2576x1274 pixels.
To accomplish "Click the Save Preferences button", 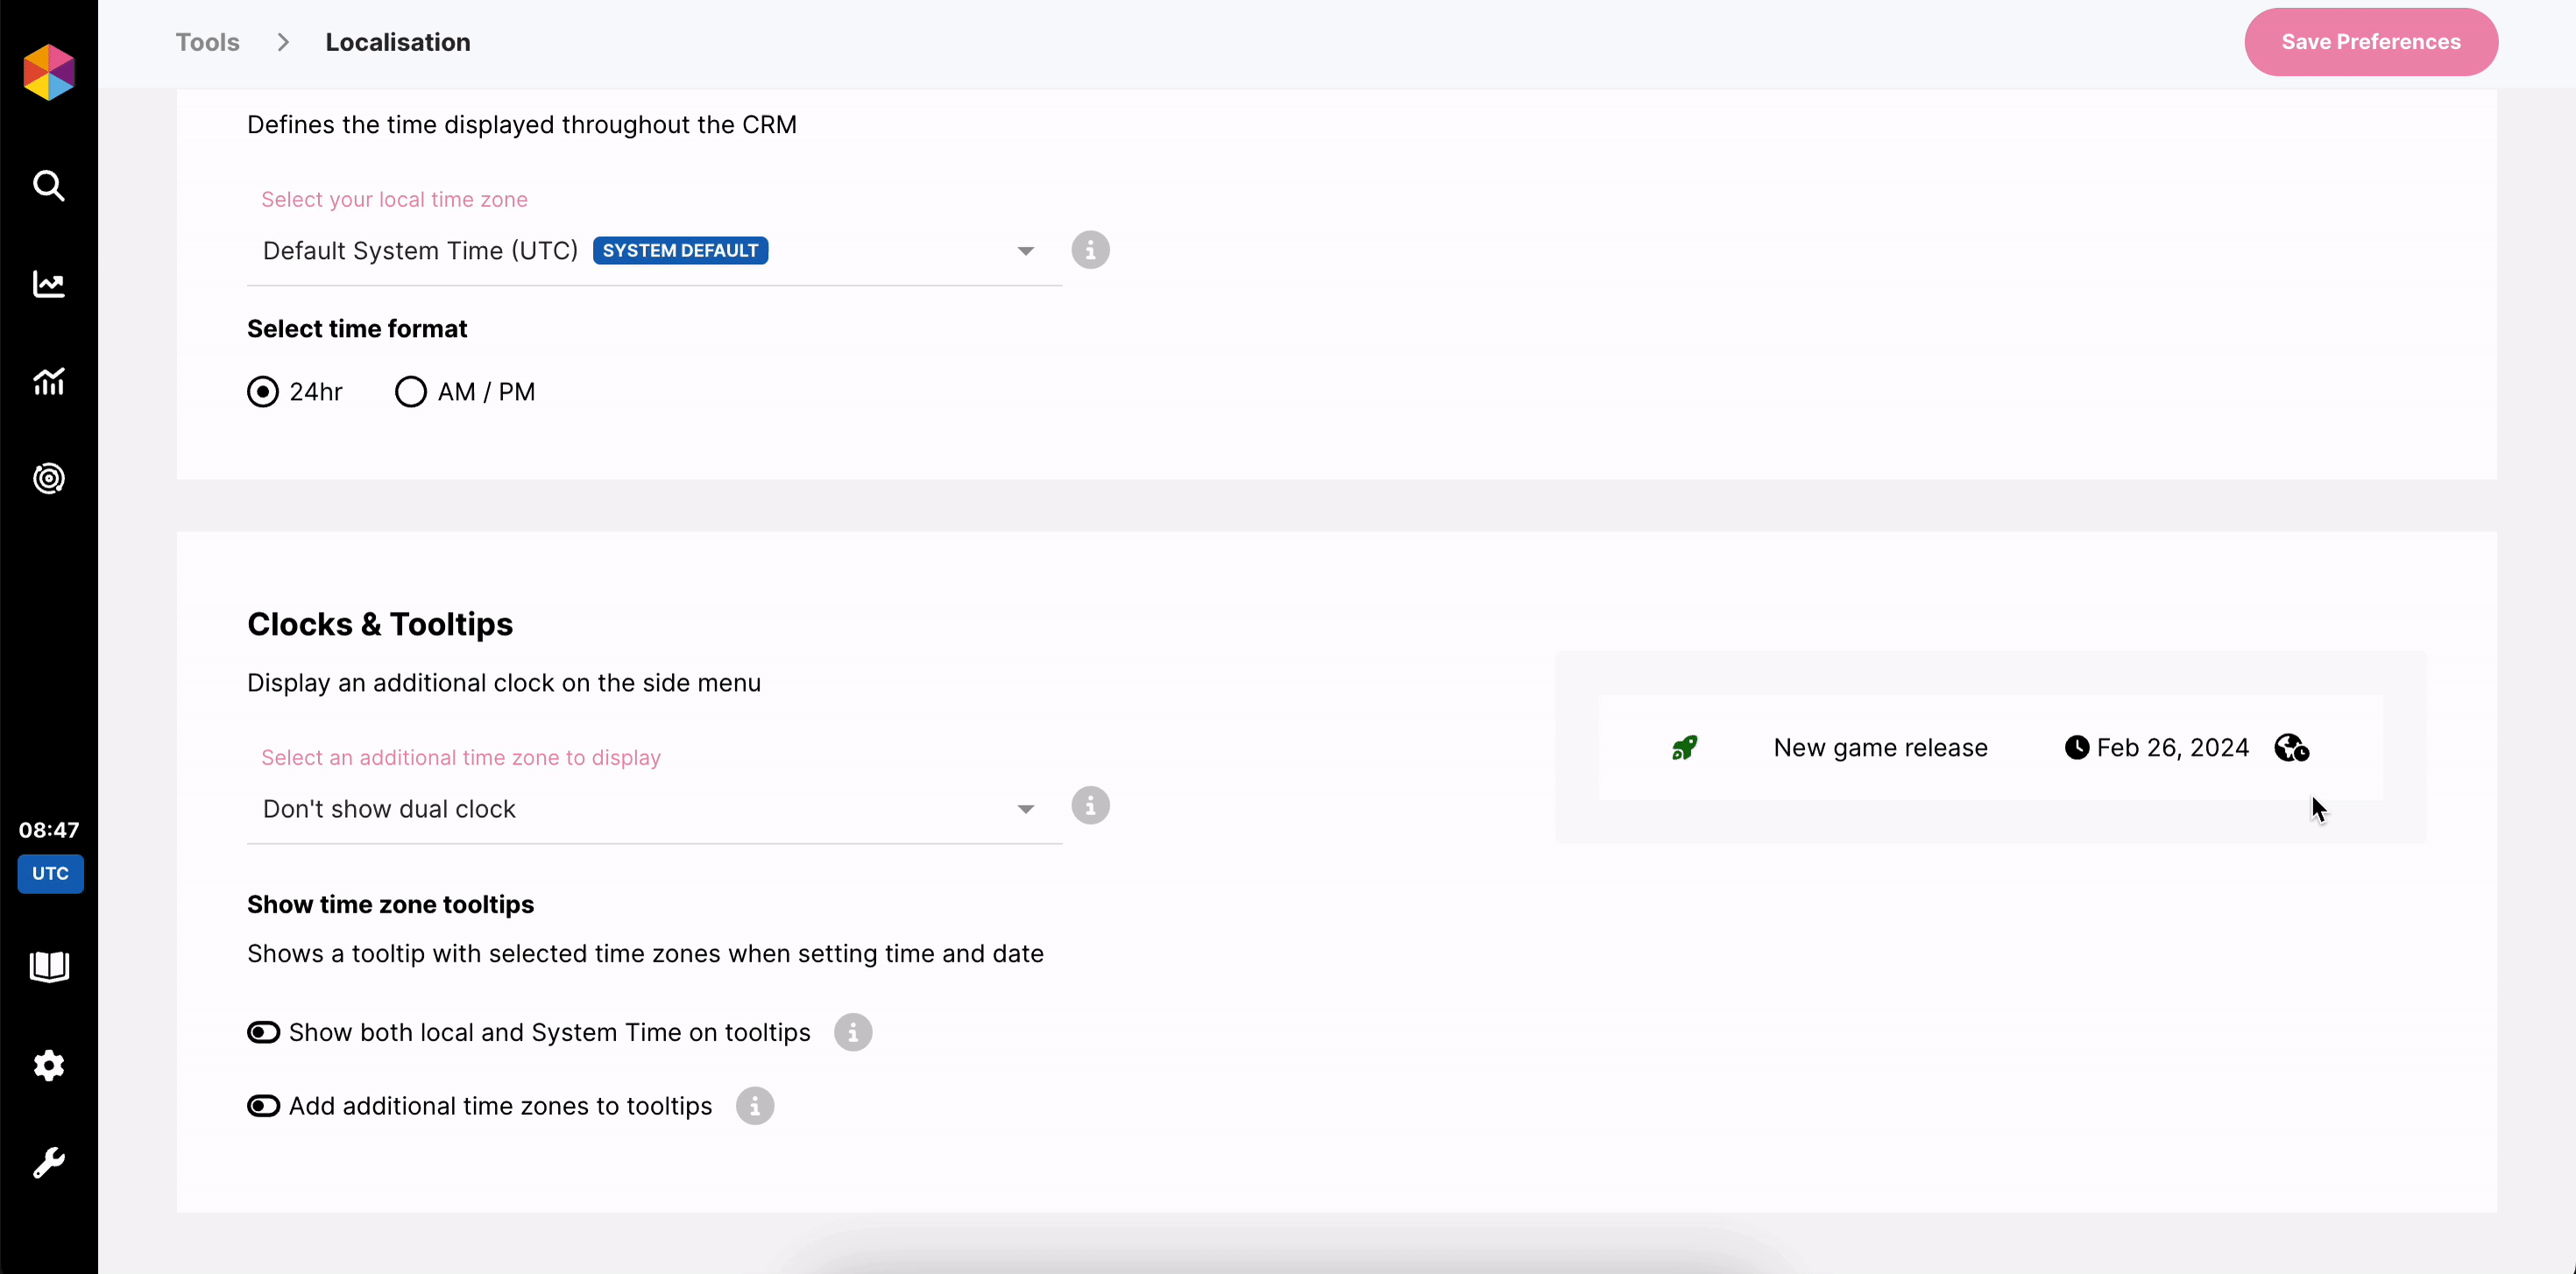I will (2370, 42).
